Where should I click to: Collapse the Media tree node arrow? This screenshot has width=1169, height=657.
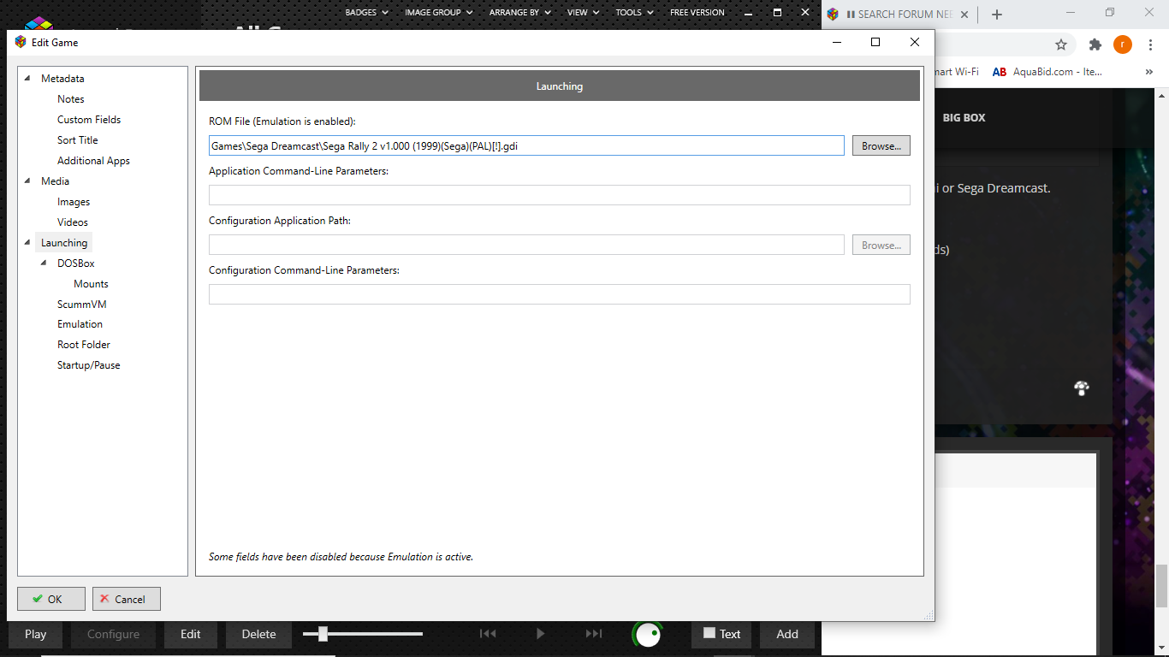click(28, 181)
